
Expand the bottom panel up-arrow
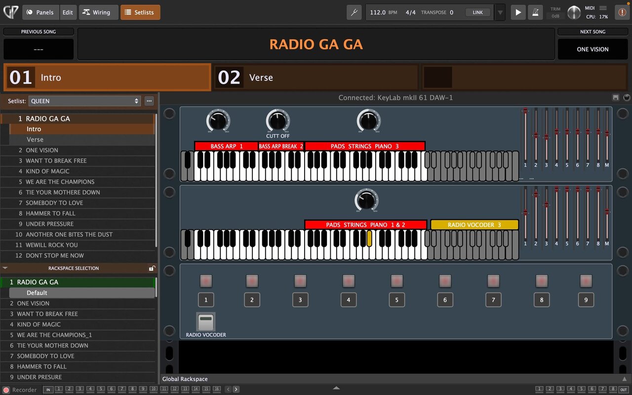click(x=336, y=388)
